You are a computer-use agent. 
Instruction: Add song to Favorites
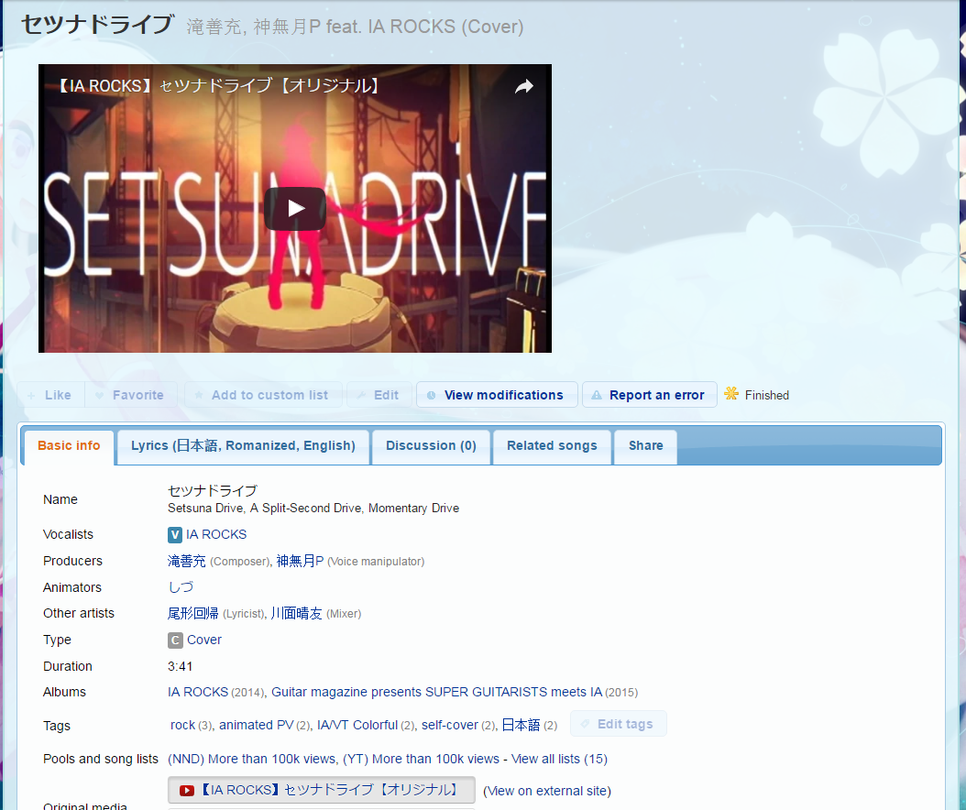tap(130, 395)
